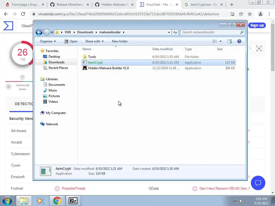Share this page icon in Chrome
Viewport: 275px width, 206px height.
(241, 14)
